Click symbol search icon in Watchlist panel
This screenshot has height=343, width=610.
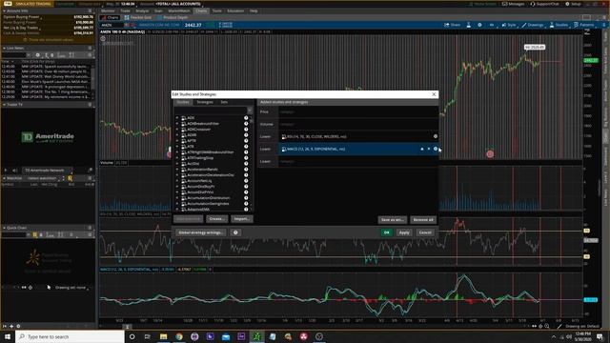point(70,178)
